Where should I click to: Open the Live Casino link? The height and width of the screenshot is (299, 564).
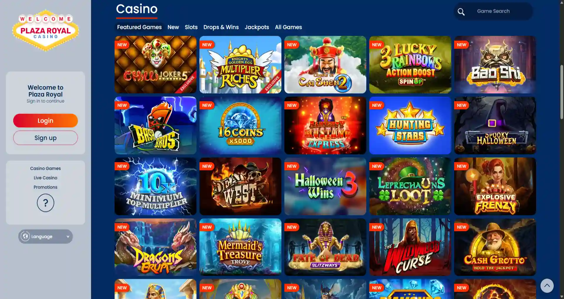click(x=46, y=178)
